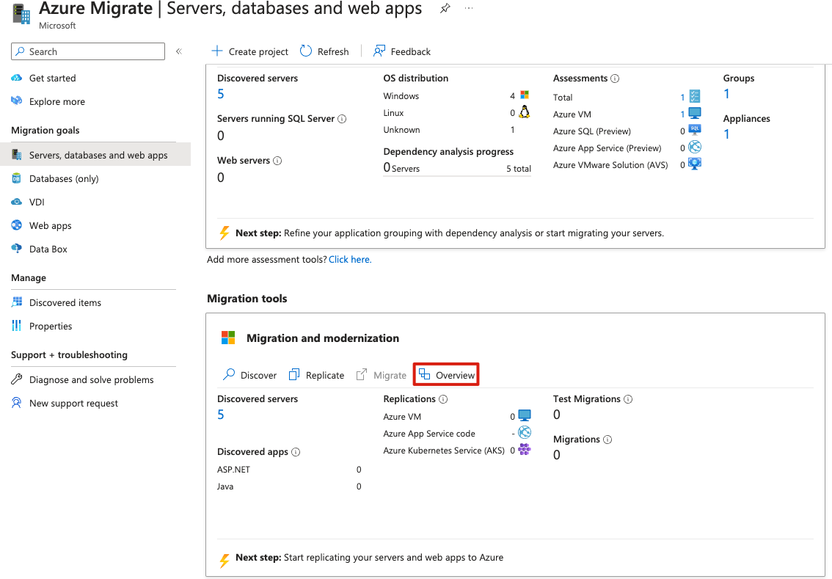Click the Azure VMware Solution (AVS) icon

point(695,164)
